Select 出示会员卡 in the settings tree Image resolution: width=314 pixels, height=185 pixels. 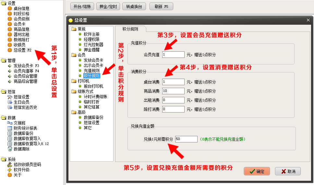(x=93, y=65)
